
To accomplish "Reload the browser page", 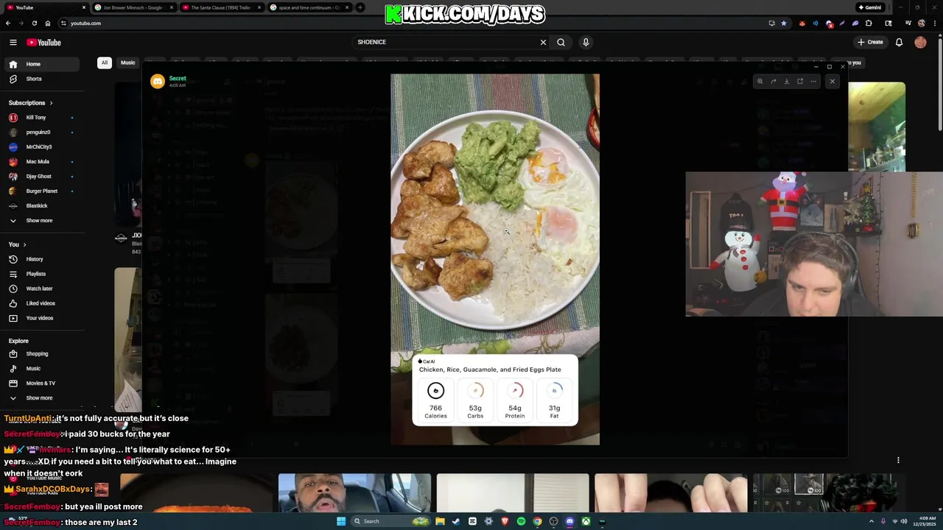I will (x=34, y=23).
